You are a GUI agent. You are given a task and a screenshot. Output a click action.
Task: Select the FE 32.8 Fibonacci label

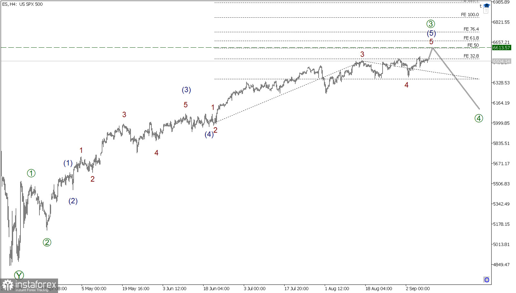point(471,56)
